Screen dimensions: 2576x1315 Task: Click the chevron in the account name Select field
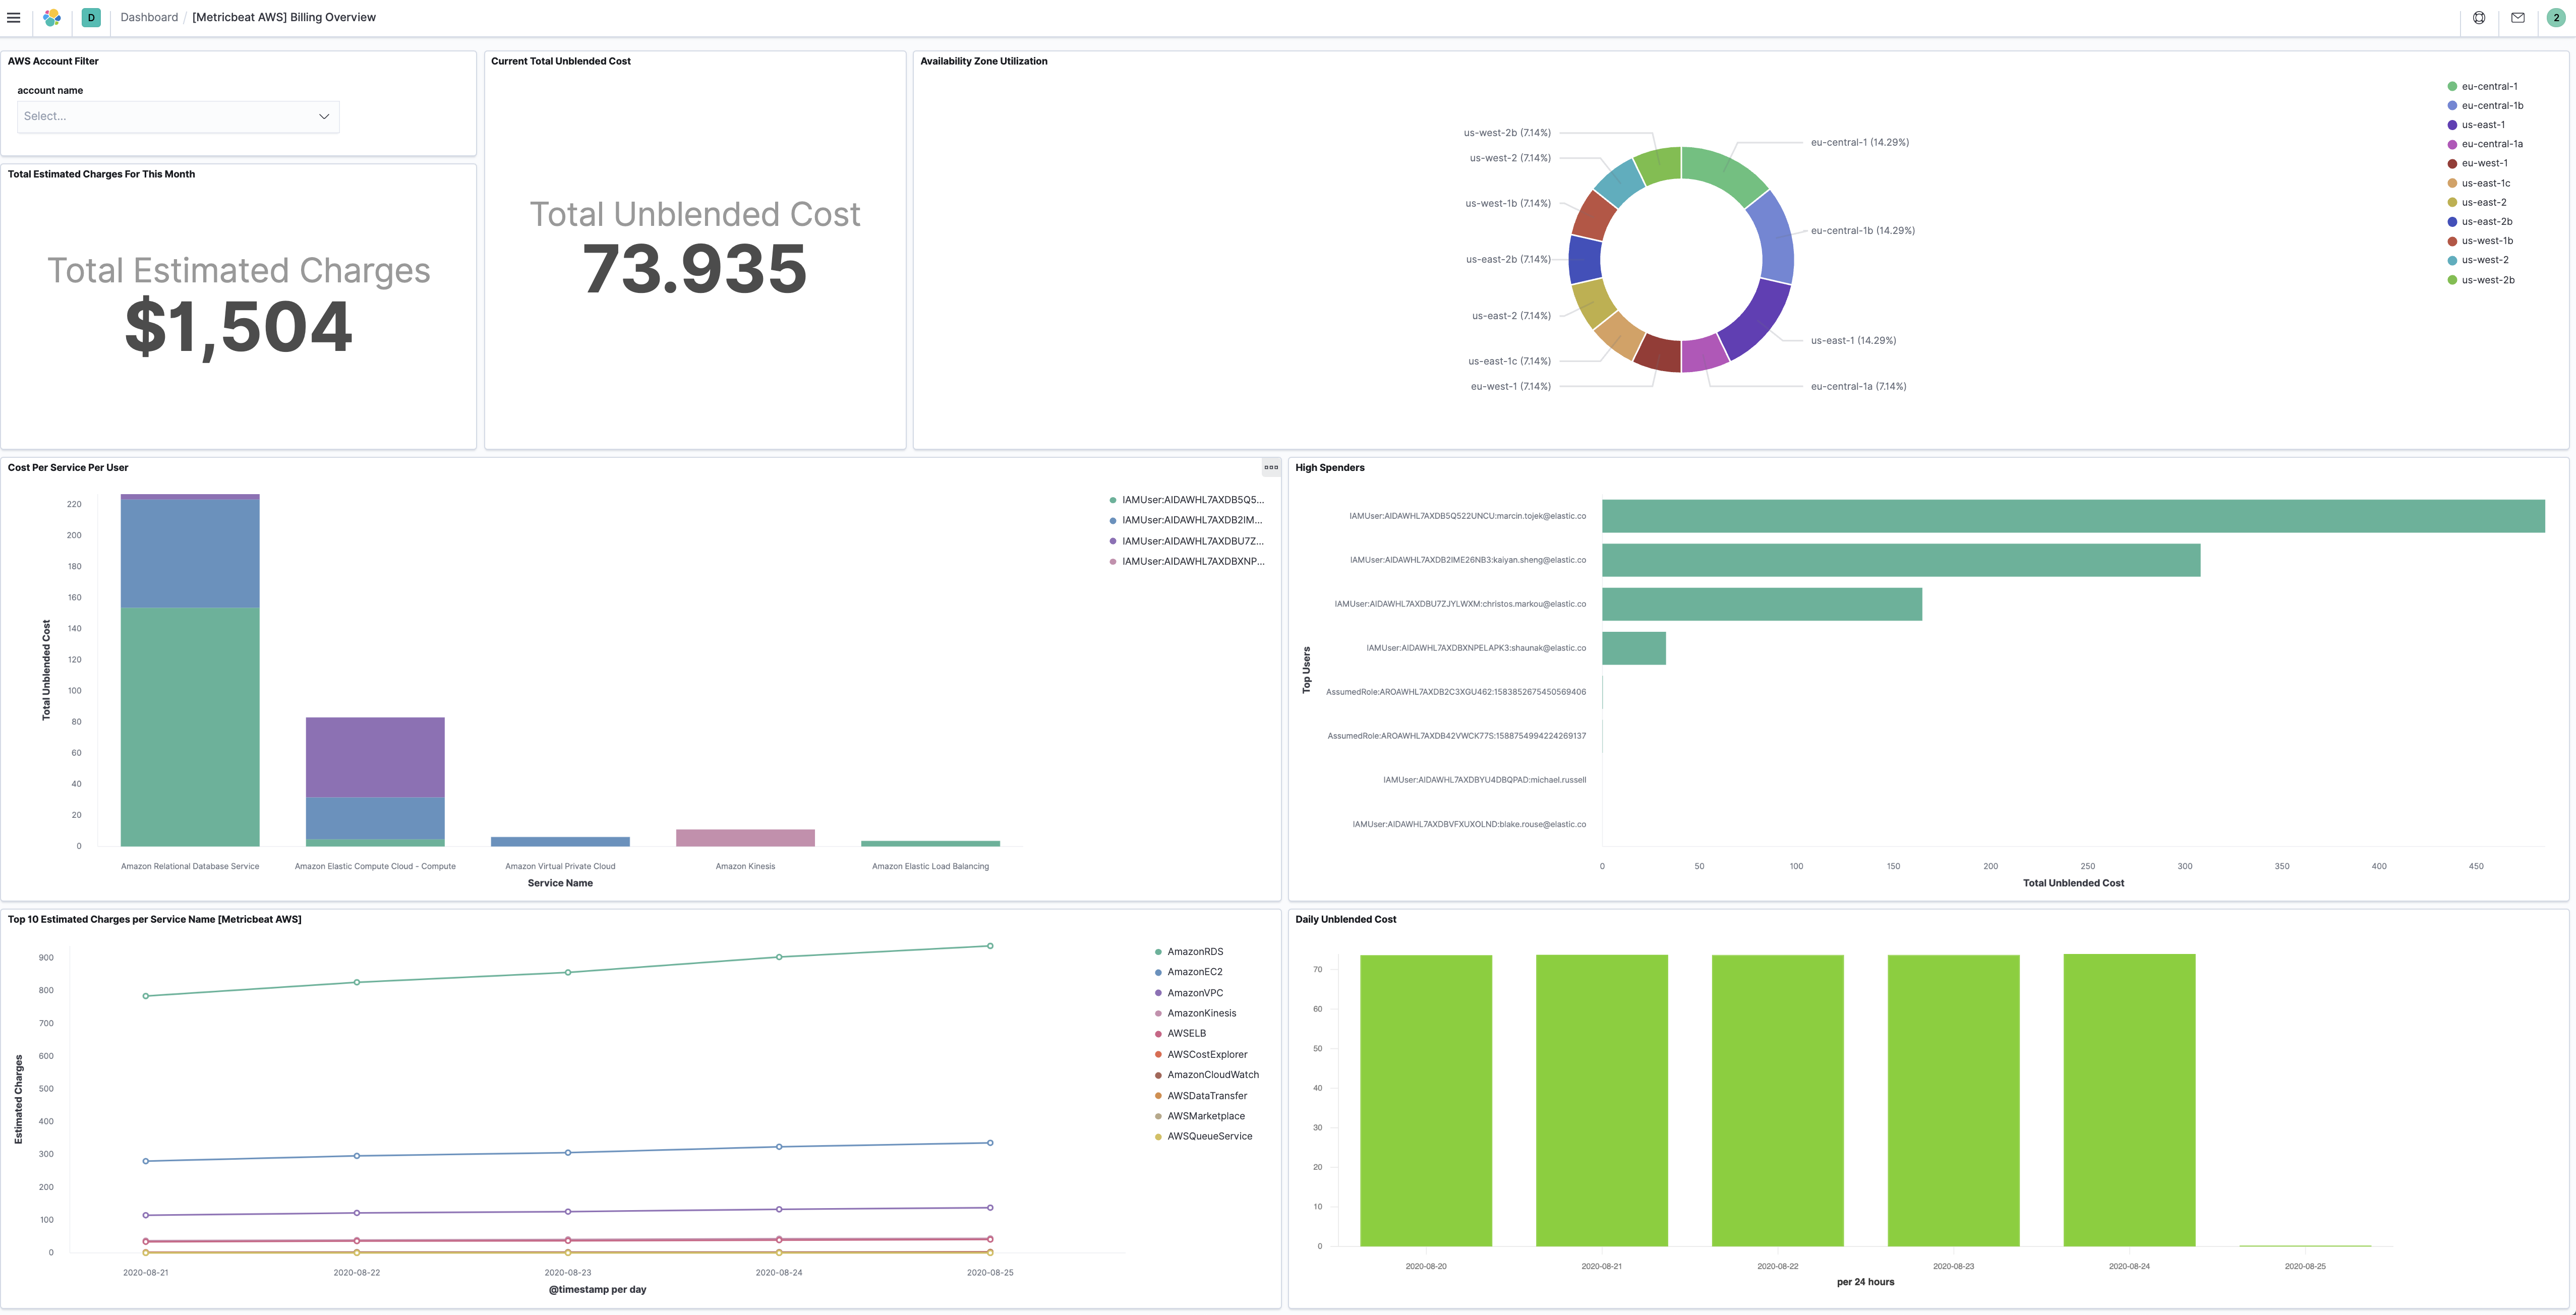pos(324,116)
